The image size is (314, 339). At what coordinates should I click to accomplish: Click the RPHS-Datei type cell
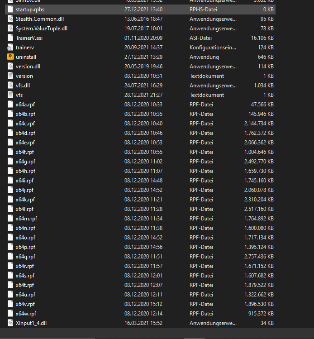click(203, 10)
